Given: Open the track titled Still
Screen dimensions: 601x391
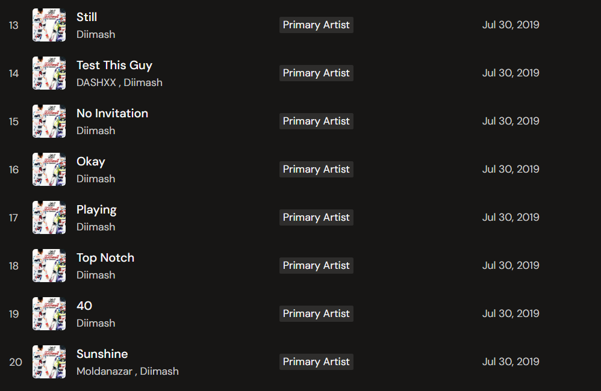Looking at the screenshot, I should (x=87, y=17).
